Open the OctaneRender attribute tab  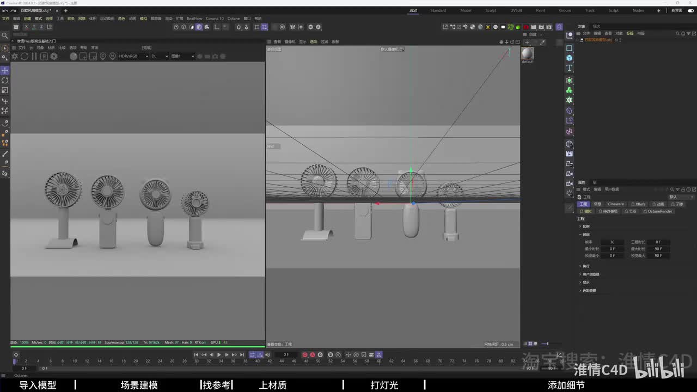coord(659,211)
